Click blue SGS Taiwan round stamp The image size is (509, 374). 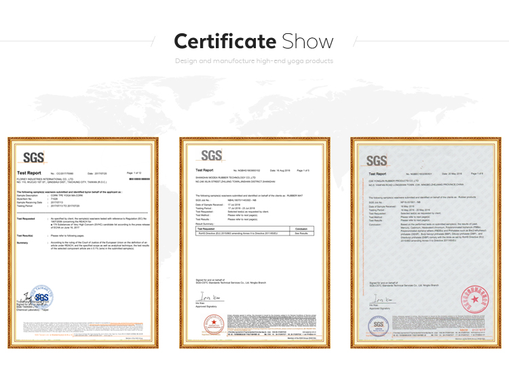click(x=42, y=297)
